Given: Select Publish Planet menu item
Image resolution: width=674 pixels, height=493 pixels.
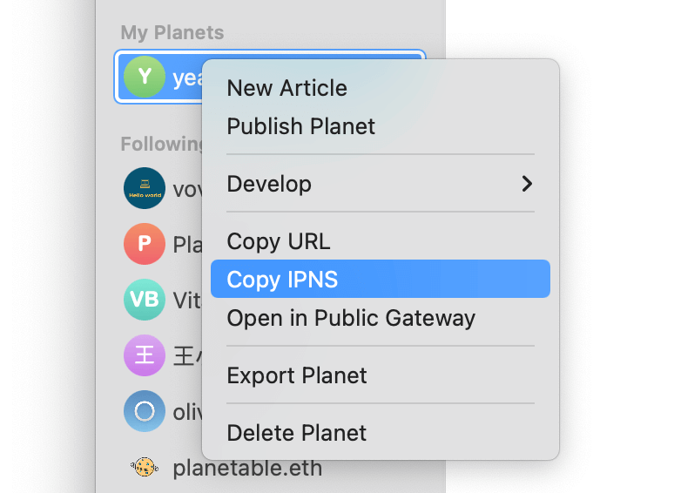Looking at the screenshot, I should (x=300, y=126).
